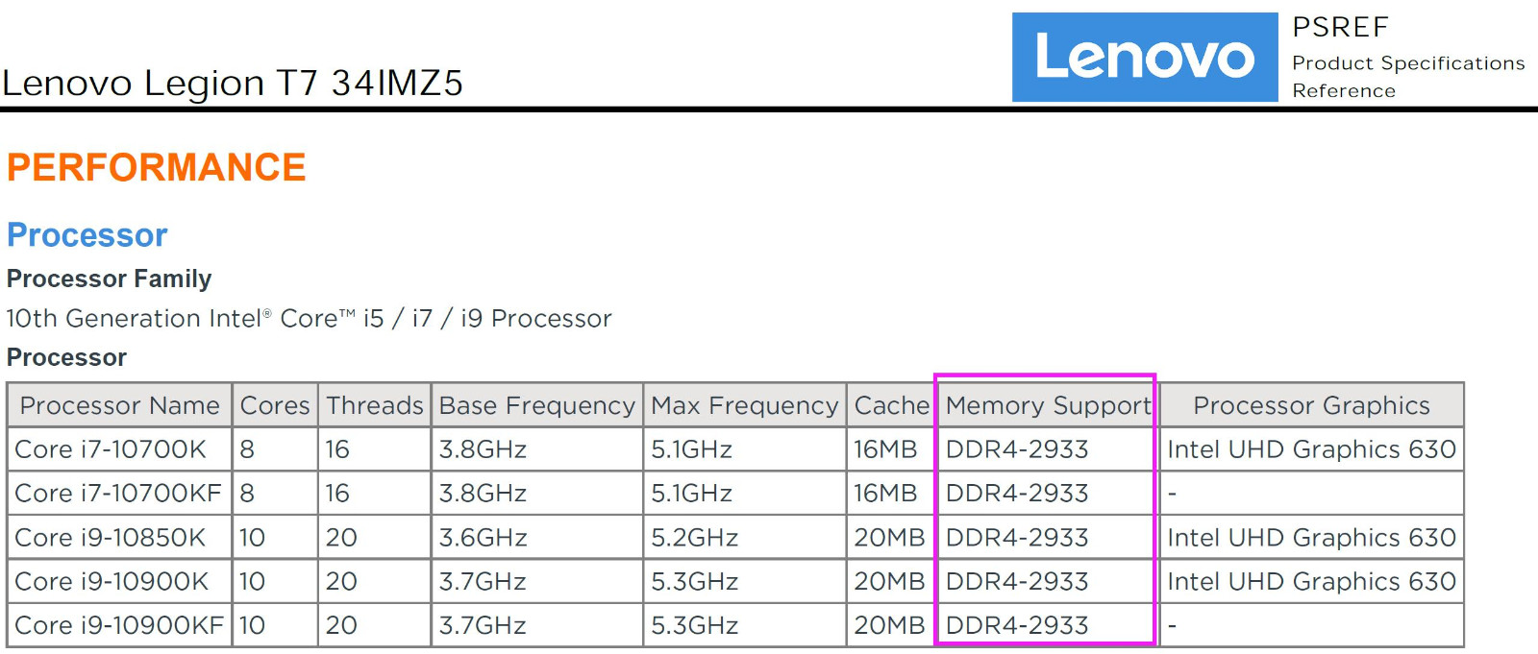Select Core i9-10850K processor name
The width and height of the screenshot is (1538, 654).
(x=111, y=538)
